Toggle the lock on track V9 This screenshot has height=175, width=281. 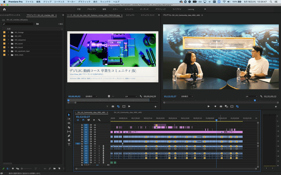82,125
